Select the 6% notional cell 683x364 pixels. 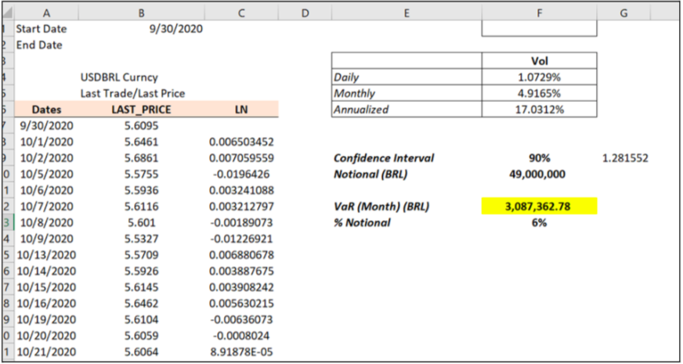pyautogui.click(x=539, y=222)
